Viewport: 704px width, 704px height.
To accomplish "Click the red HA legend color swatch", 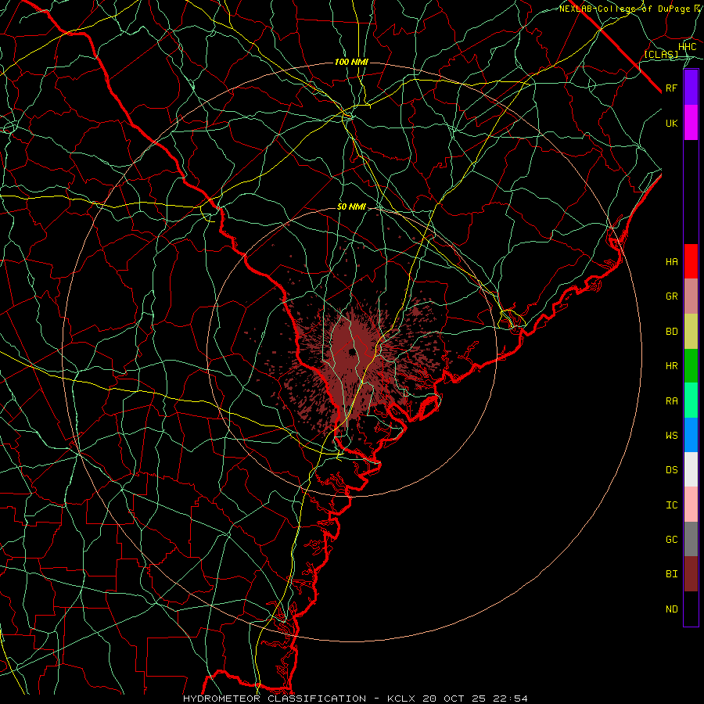I will point(691,261).
